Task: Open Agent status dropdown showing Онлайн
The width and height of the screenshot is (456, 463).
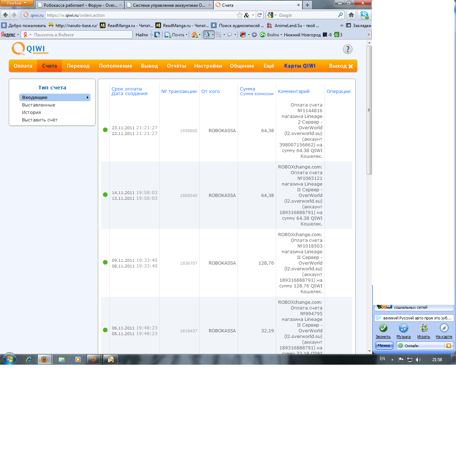Action: pos(421,345)
